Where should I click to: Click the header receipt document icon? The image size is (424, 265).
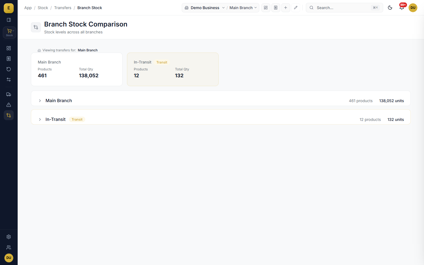pos(276,8)
